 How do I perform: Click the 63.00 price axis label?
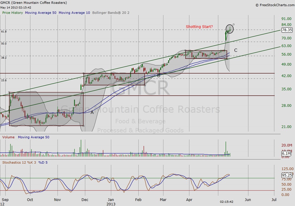286,46
